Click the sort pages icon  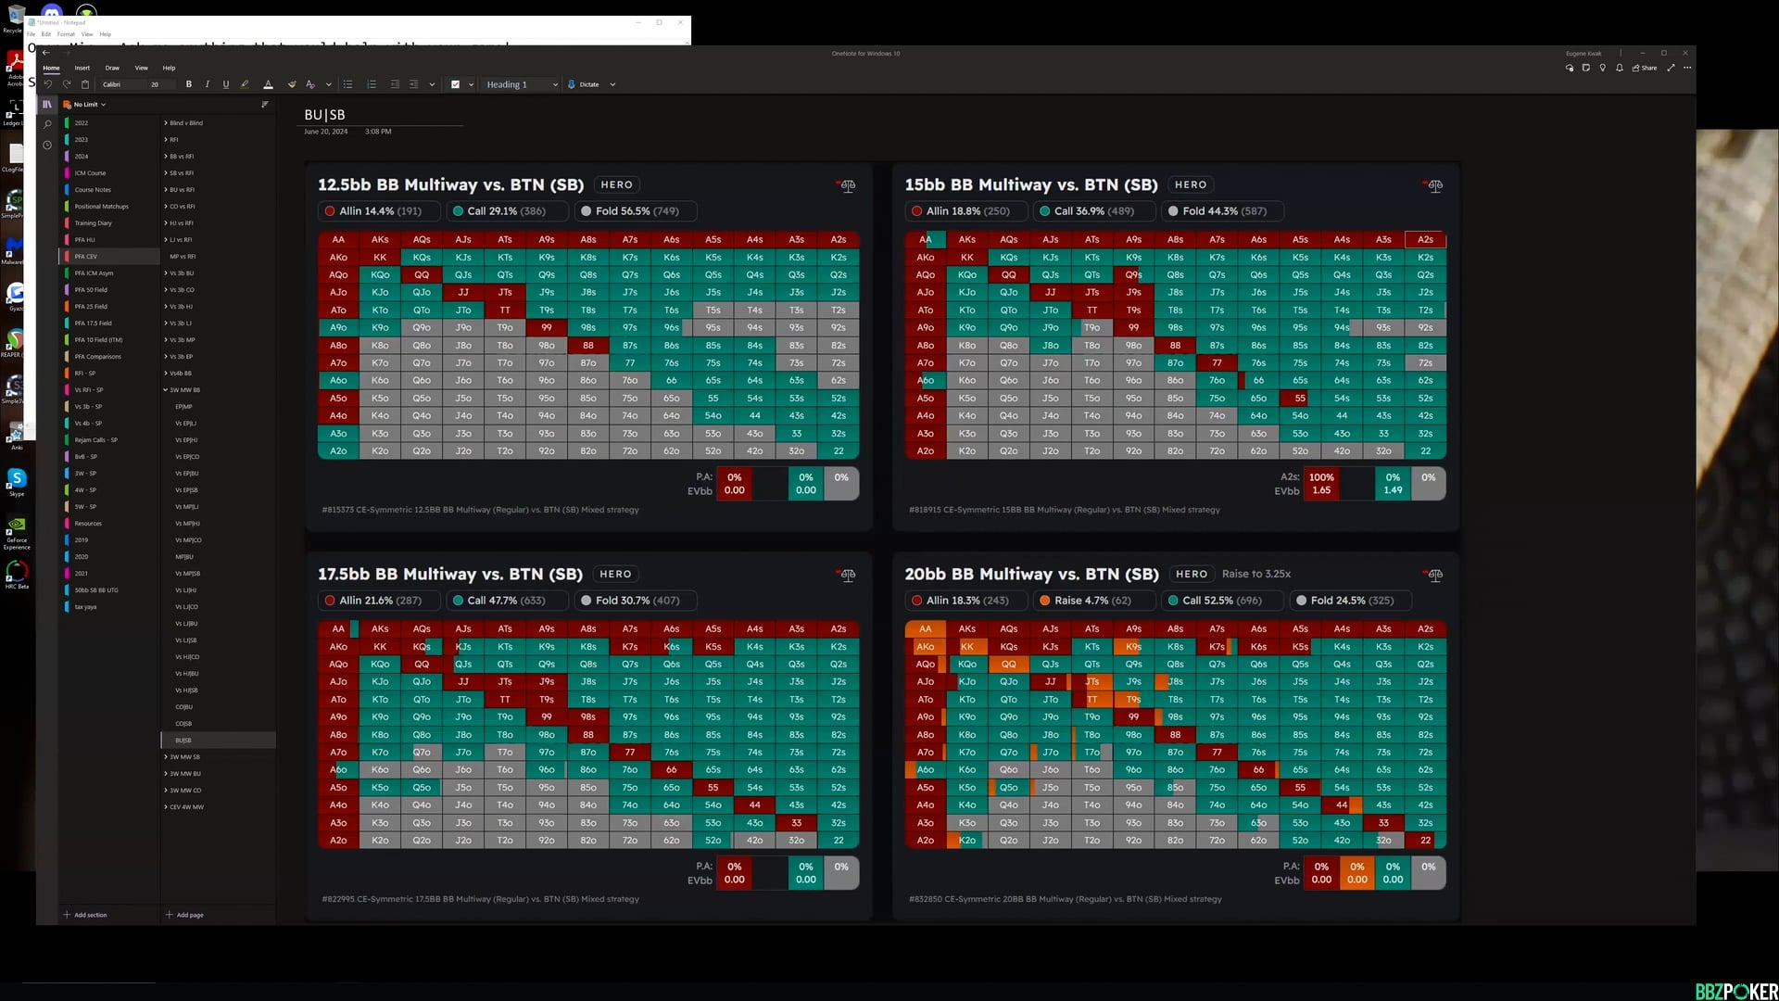tap(265, 104)
